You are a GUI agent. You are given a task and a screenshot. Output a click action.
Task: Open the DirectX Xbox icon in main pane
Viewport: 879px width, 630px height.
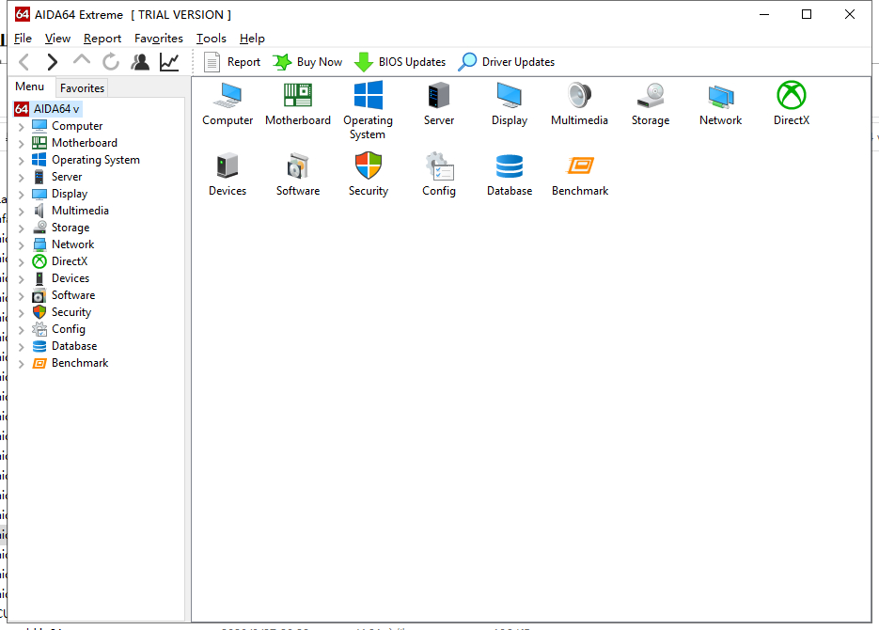pyautogui.click(x=791, y=95)
